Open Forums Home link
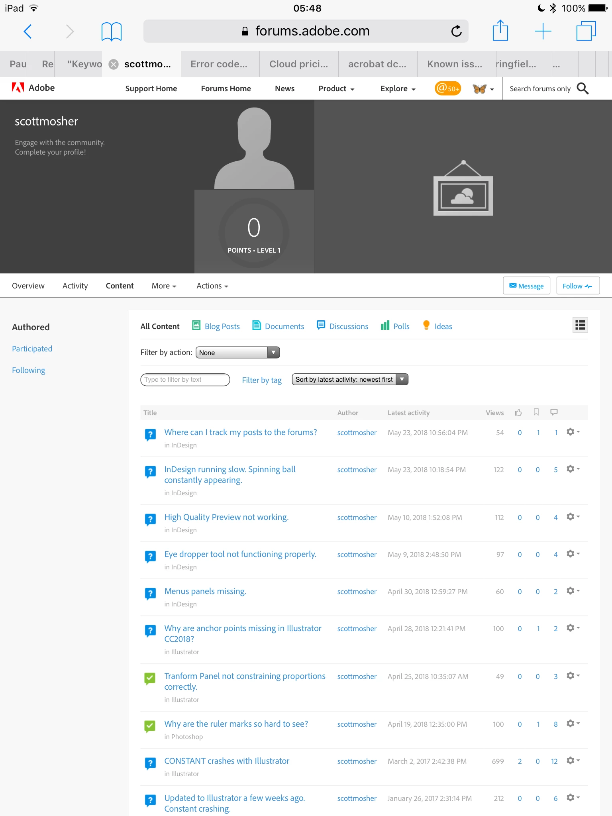The width and height of the screenshot is (612, 816). 226,88
